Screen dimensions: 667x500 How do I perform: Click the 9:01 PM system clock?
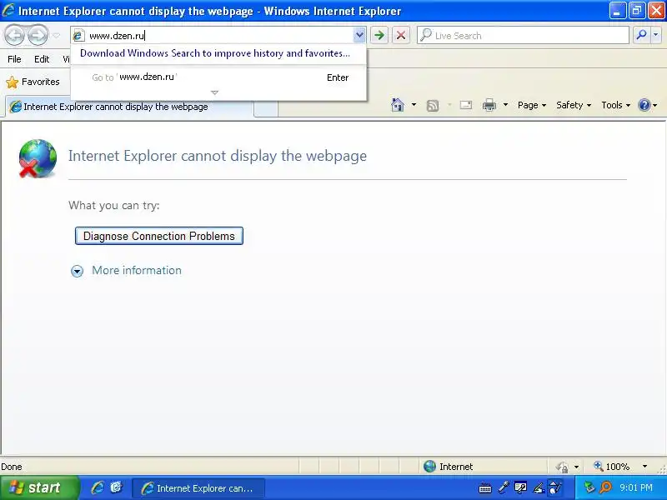(636, 487)
